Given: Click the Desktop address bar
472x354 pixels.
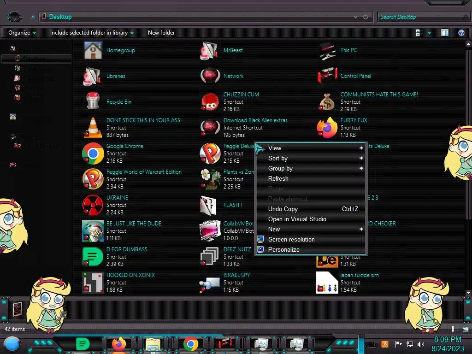Looking at the screenshot, I should click(206, 17).
